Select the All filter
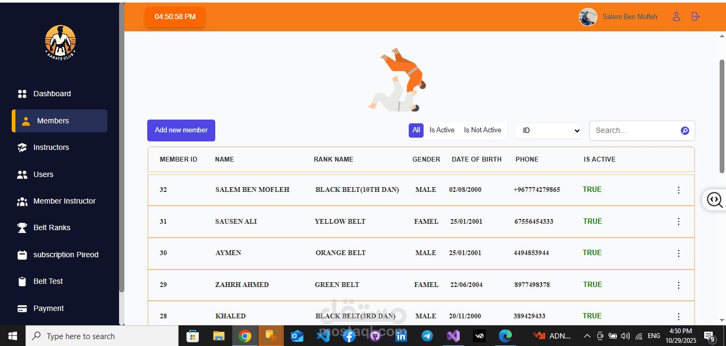This screenshot has width=726, height=346. 416,130
